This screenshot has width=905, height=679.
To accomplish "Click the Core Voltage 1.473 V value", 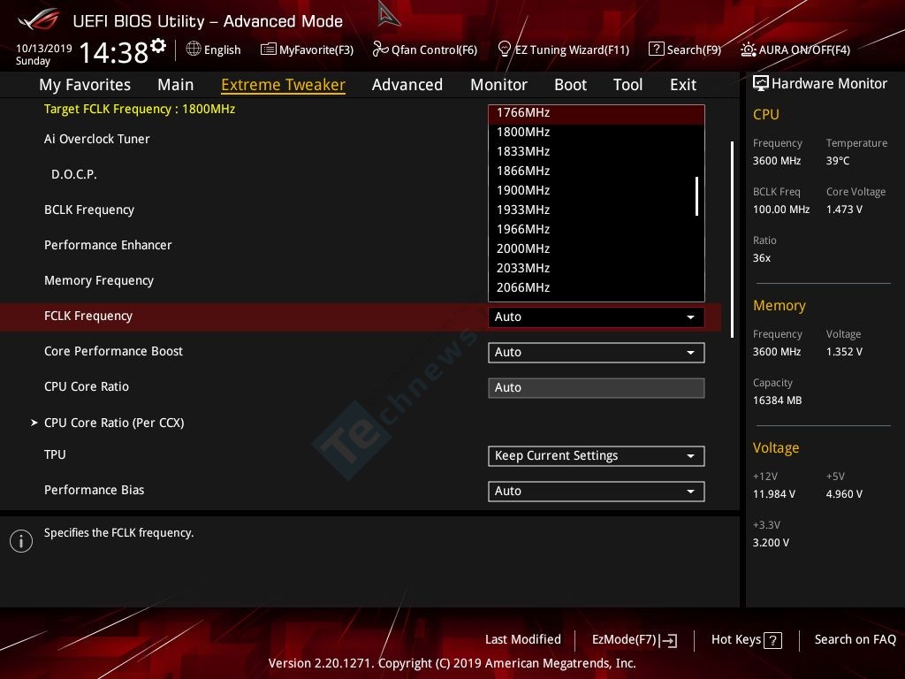I will point(844,210).
